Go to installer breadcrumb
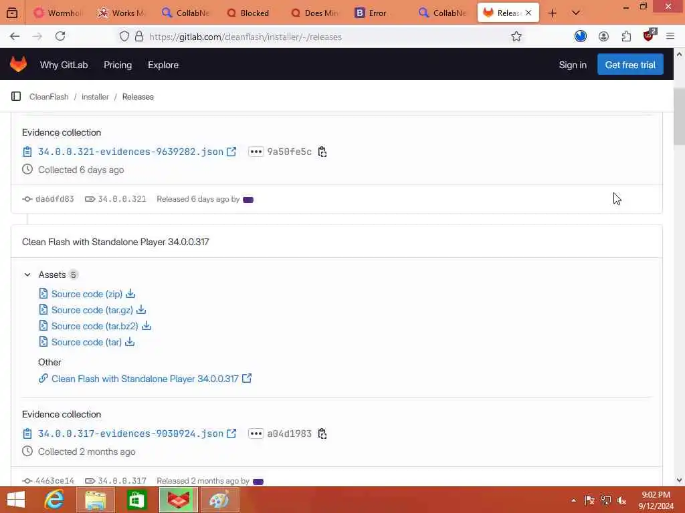The height and width of the screenshot is (513, 685). [x=95, y=97]
